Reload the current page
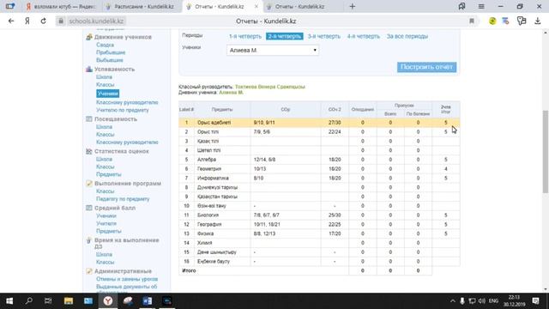The image size is (549, 309). coord(44,21)
